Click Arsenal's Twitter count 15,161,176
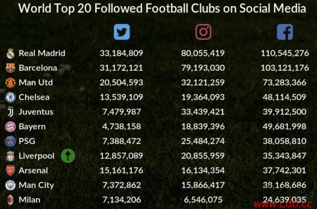The image size is (317, 209). click(122, 170)
